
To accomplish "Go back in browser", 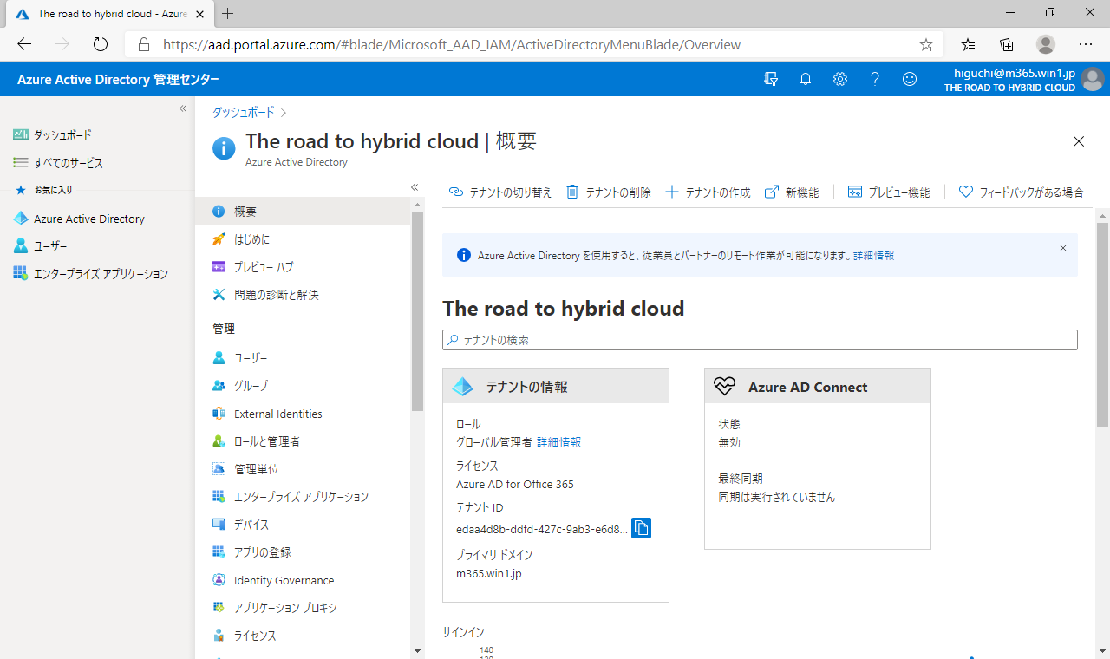I will point(24,44).
